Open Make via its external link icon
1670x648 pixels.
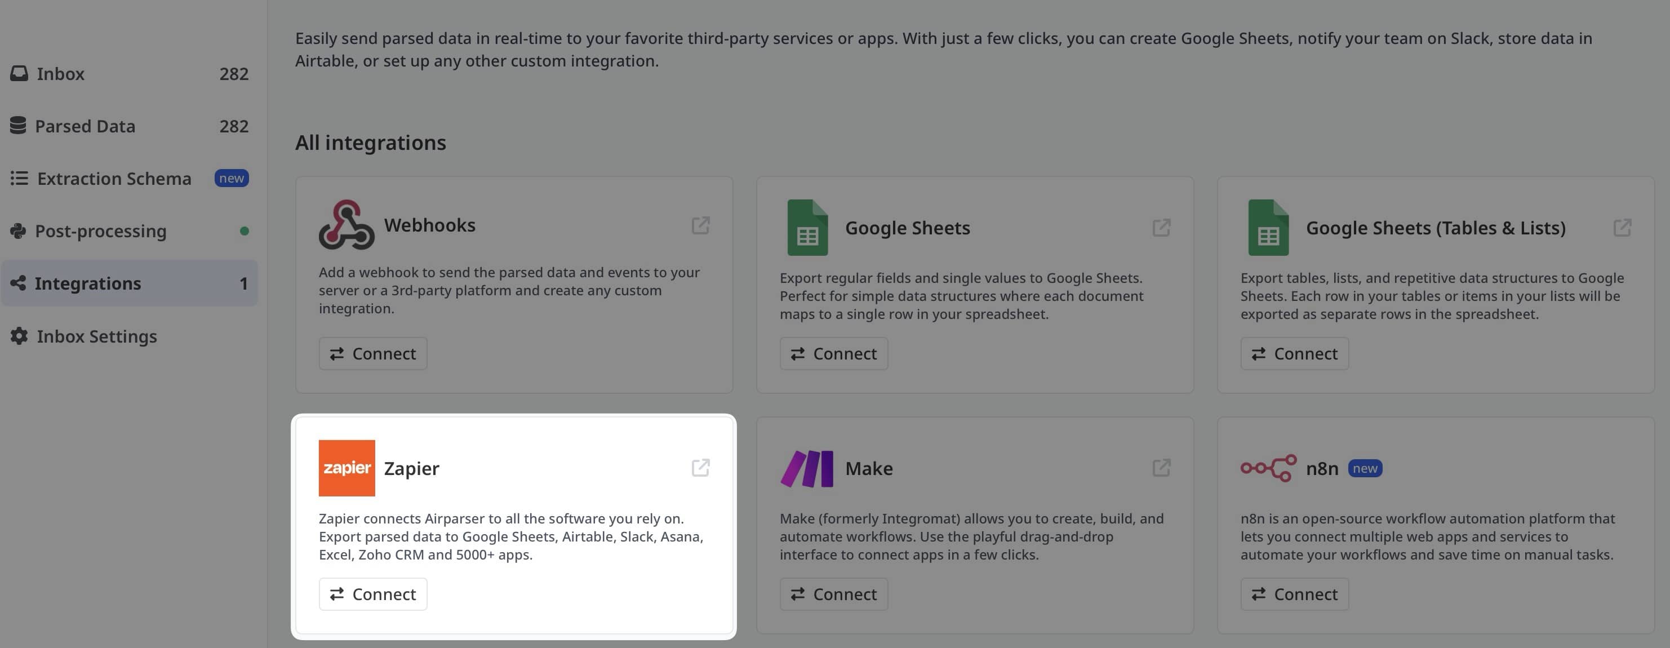1161,468
